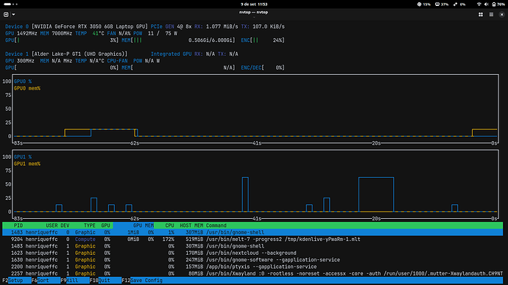Screen dimensions: 508x285
Task: Click the CPU usage indicator showing 15%
Action: click(x=424, y=4)
